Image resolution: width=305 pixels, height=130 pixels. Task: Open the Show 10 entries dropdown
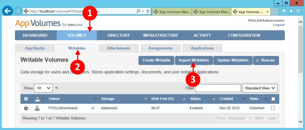[43, 88]
